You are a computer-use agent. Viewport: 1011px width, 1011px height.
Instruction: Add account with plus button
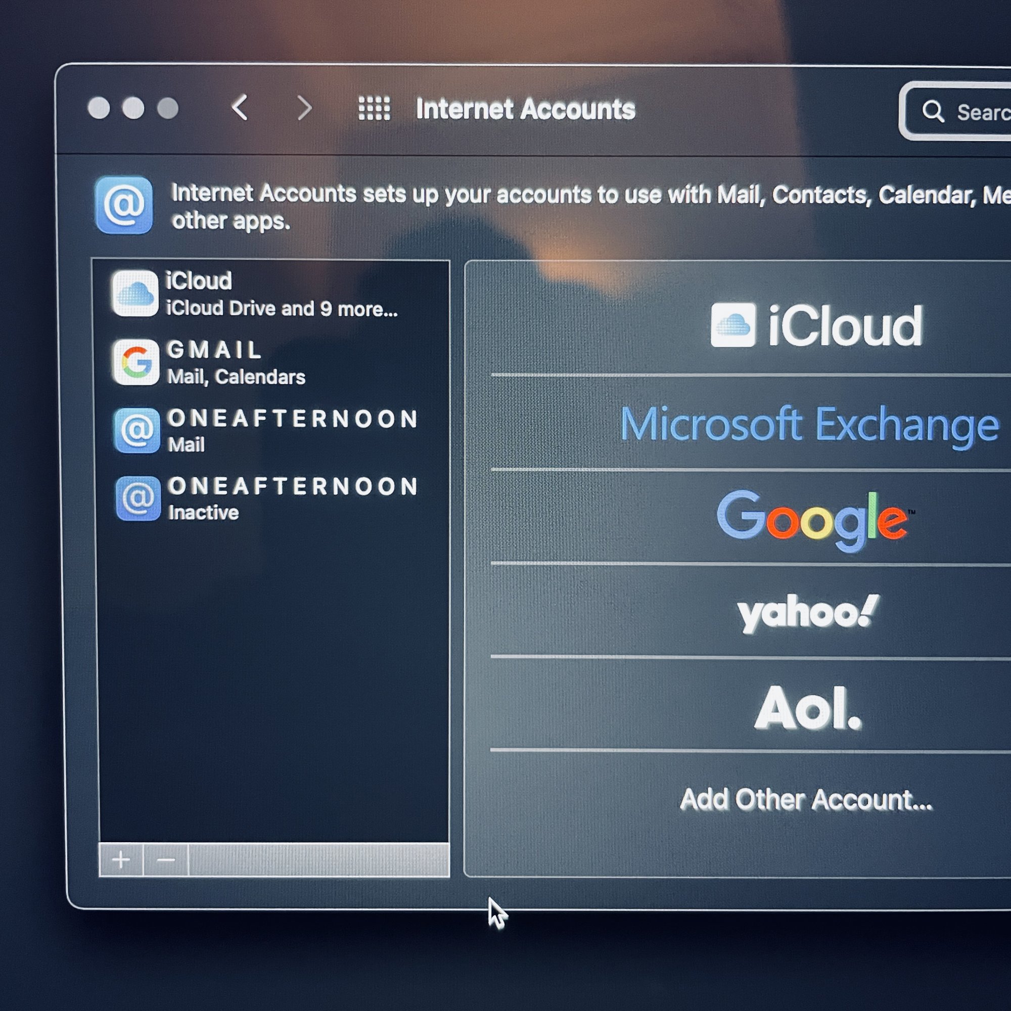121,860
